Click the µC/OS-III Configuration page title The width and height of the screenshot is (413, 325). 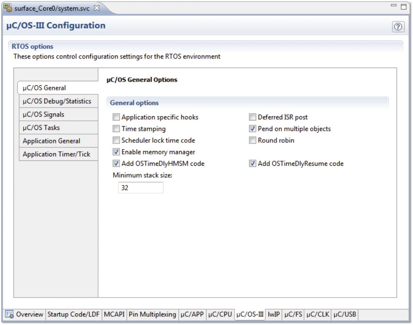(x=56, y=25)
